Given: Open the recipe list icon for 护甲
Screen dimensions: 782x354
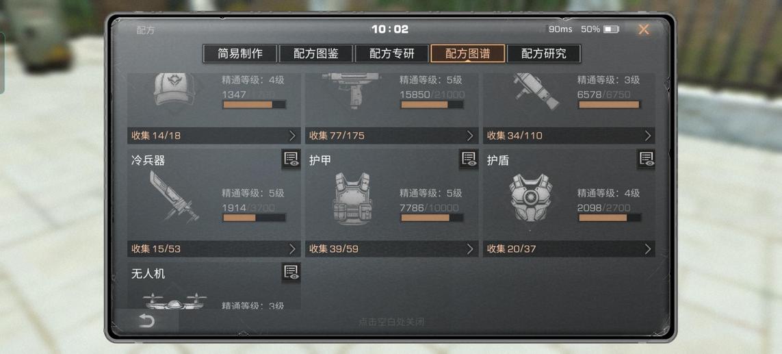Looking at the screenshot, I should (469, 160).
